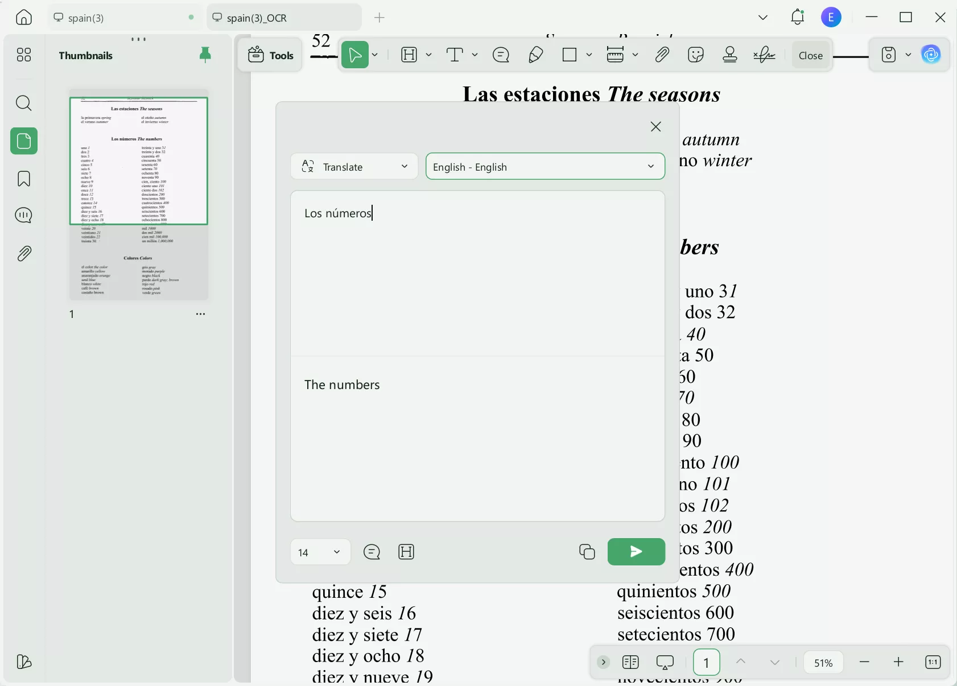Open the notifications bell

[798, 18]
